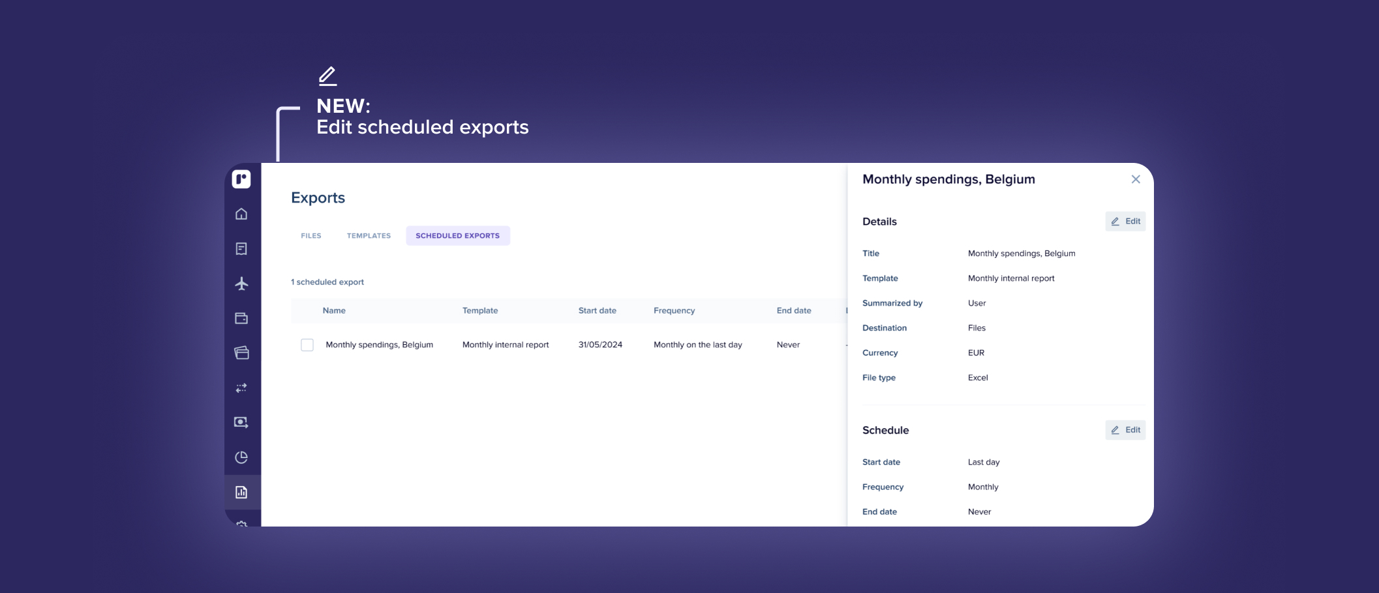Go to Home via the house icon
The image size is (1379, 593).
pos(241,214)
